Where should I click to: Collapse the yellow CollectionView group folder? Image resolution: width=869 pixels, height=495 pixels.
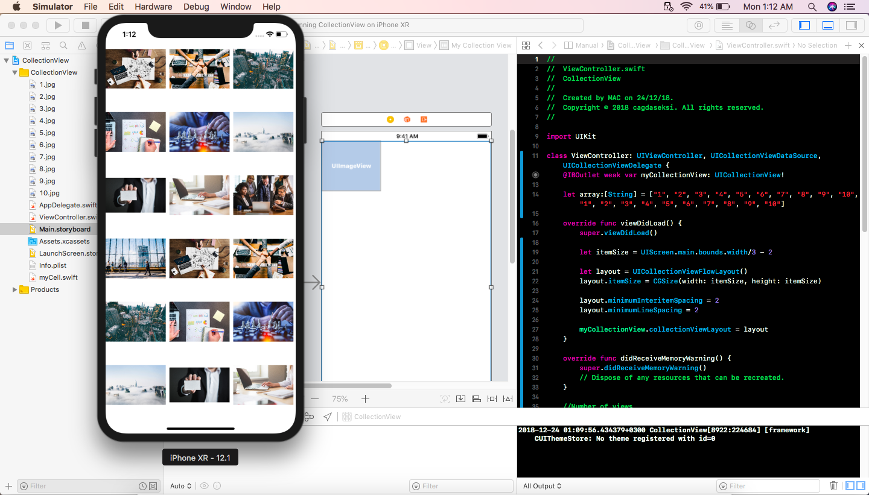[15, 72]
